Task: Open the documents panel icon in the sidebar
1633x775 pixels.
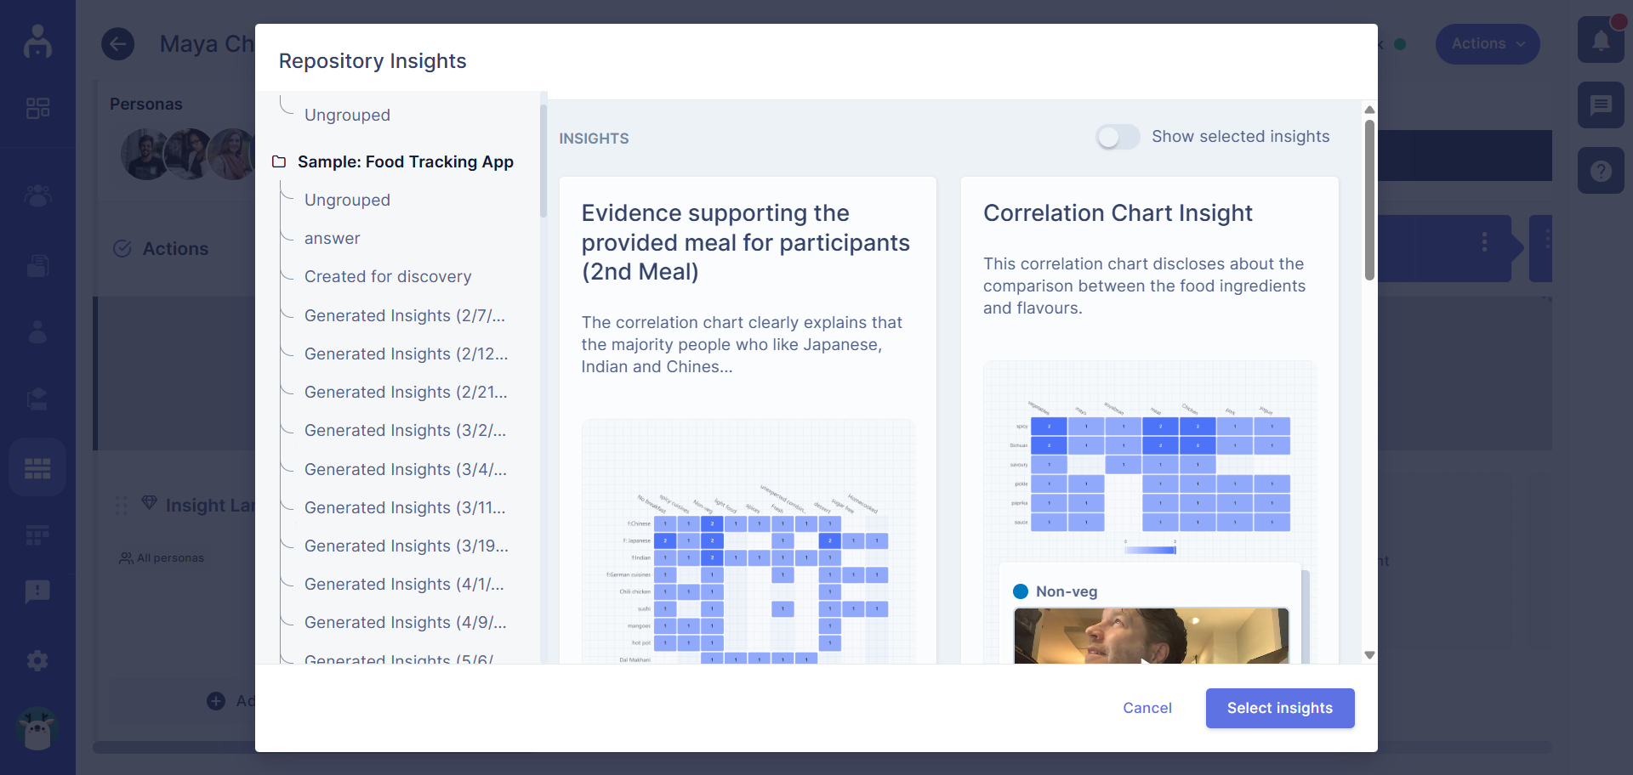Action: 37,265
